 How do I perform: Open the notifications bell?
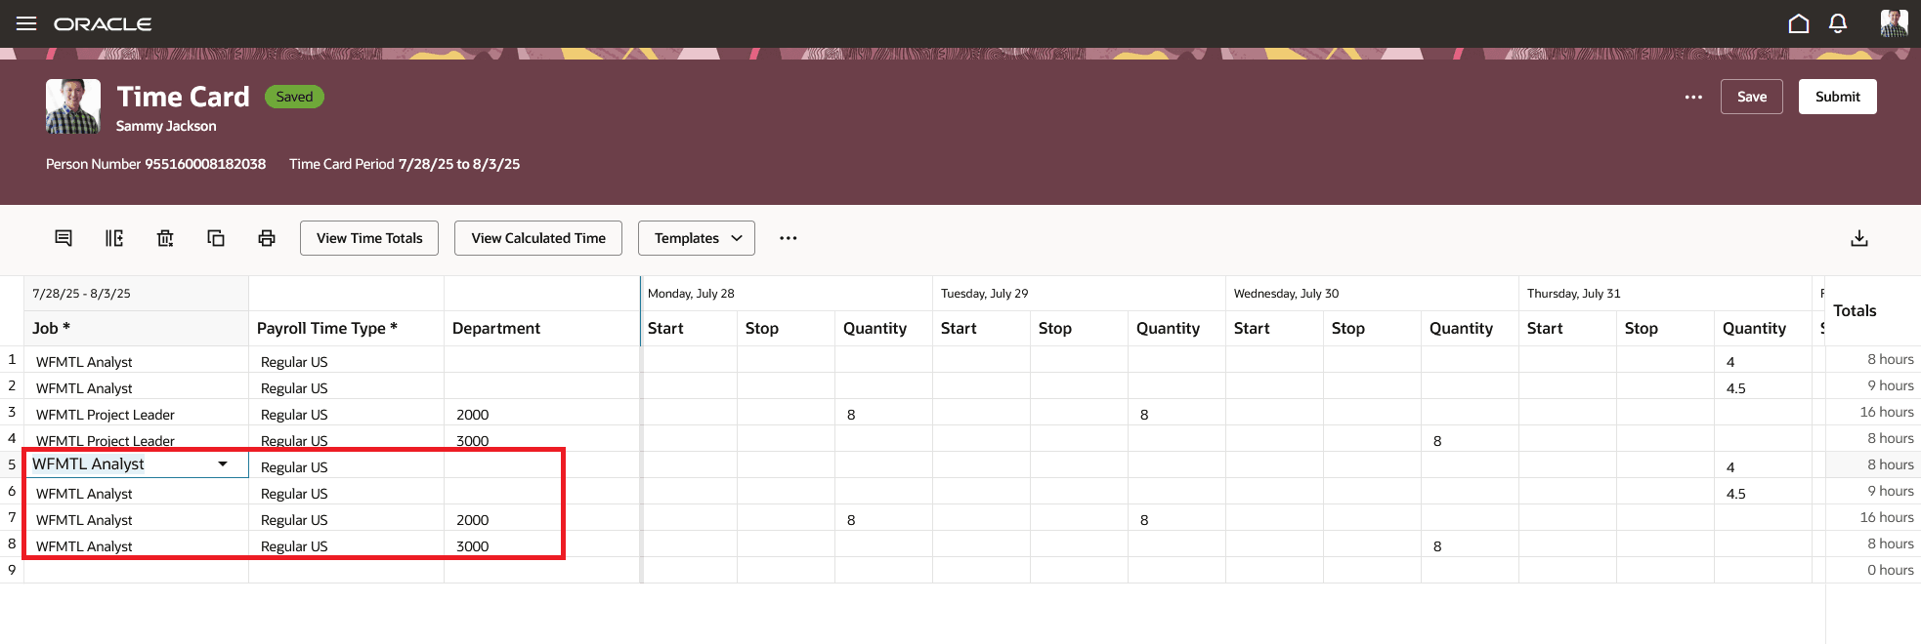point(1838,23)
